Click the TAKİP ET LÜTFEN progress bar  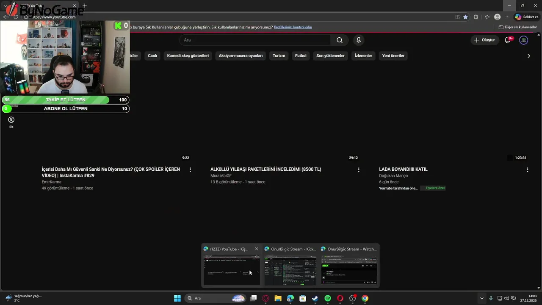point(66,100)
